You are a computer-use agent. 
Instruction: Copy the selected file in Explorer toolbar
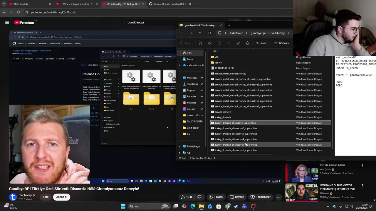click(210, 43)
